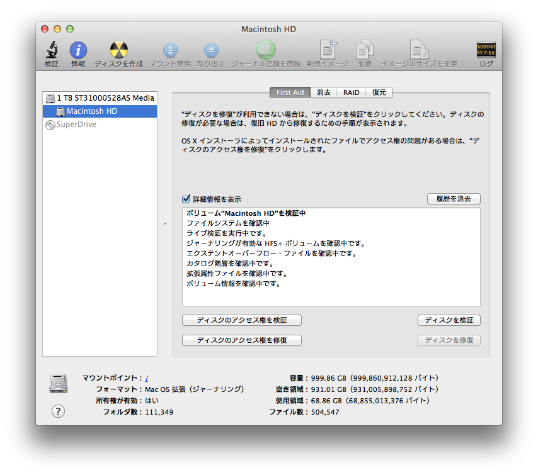Viewport: 538px width, 475px height.
Task: Click the イメージのサイズを変更 toolbar icon
Action: [419, 50]
